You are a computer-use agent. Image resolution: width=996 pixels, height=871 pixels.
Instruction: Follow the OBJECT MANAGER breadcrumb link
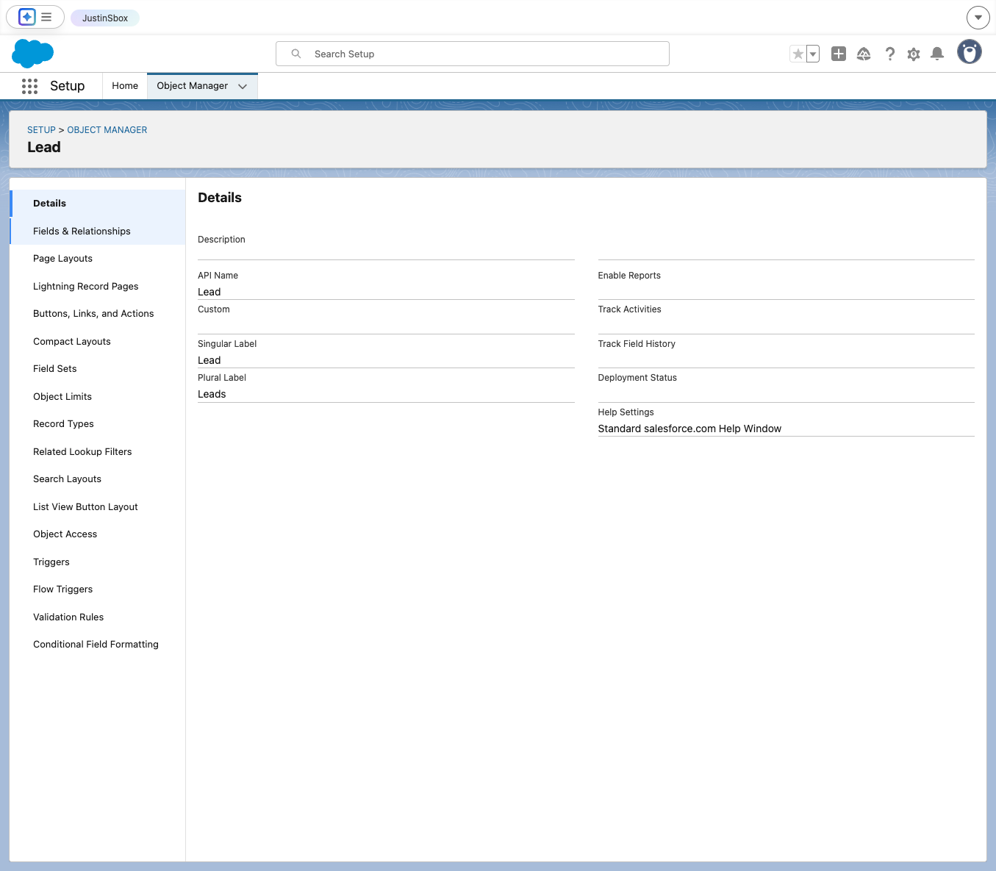(107, 130)
